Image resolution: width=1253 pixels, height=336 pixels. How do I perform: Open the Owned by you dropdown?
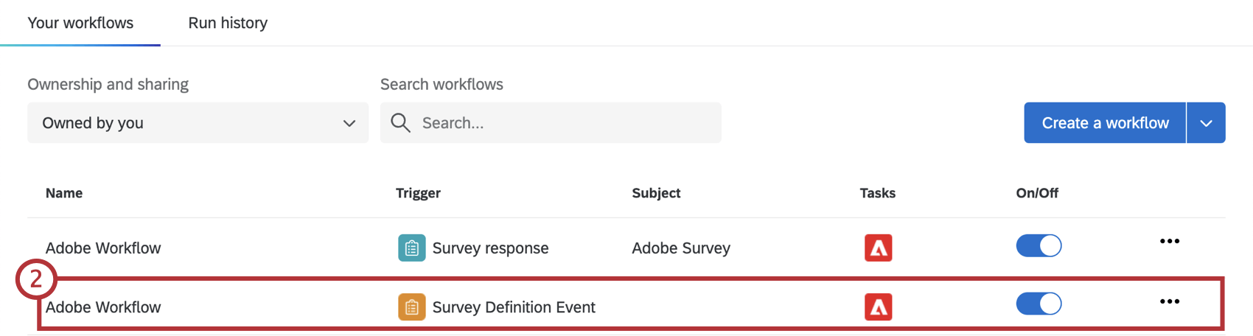point(198,123)
